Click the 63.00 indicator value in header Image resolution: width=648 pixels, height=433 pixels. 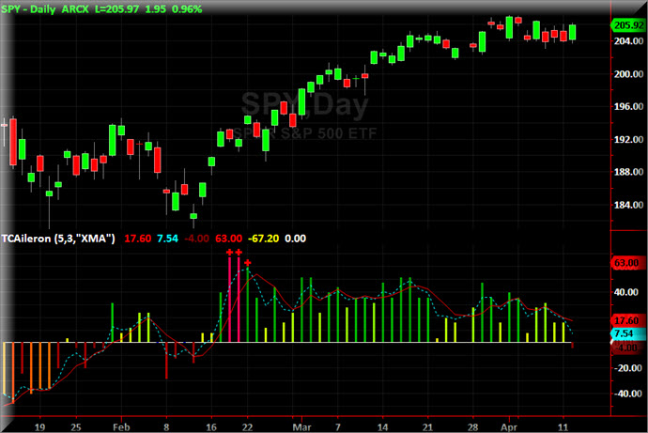(x=228, y=239)
